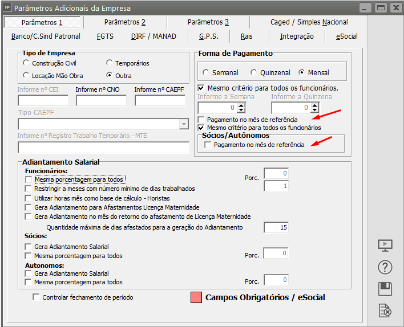The width and height of the screenshot is (404, 327).
Task: Click the cancel document icon
Action: click(385, 310)
